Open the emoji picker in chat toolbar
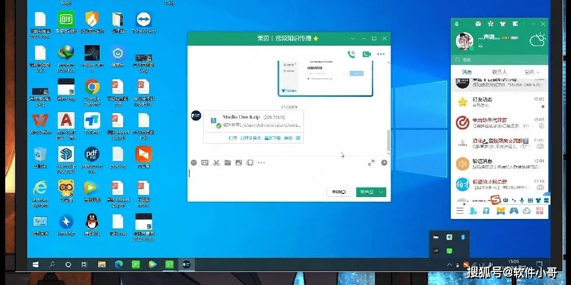Viewport: 571px width, 285px height. tap(194, 163)
